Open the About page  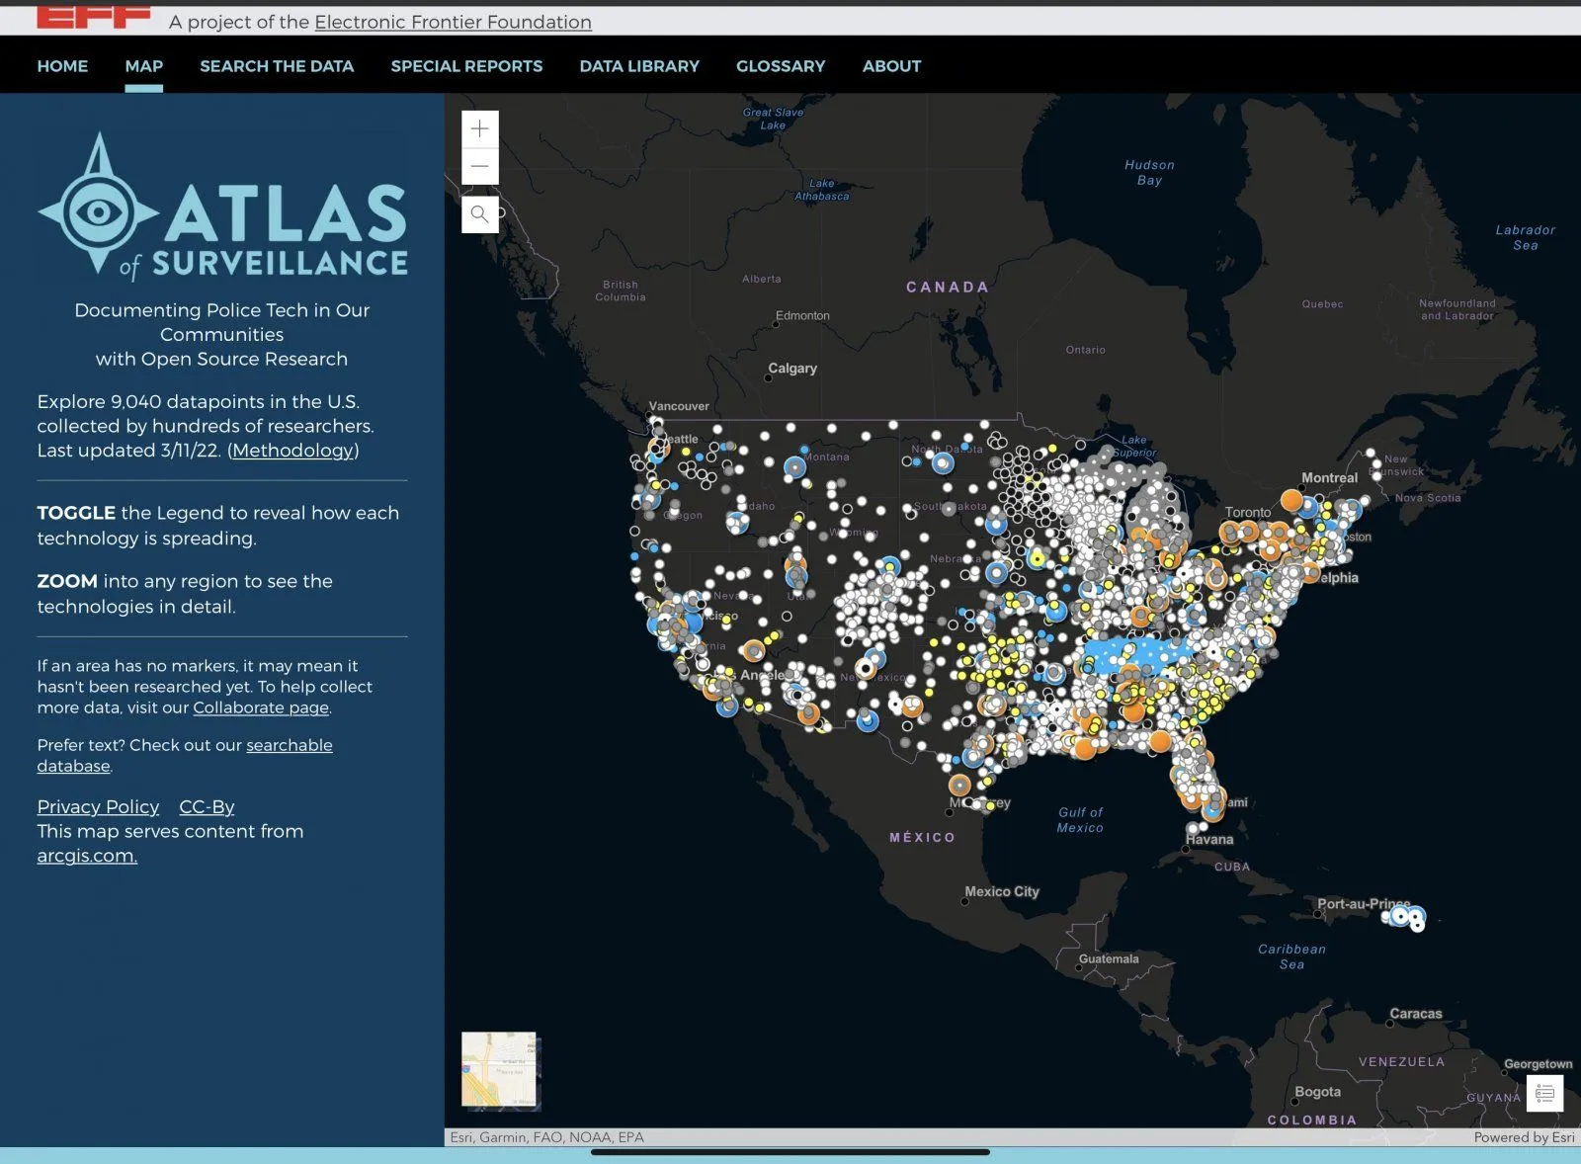coord(891,66)
